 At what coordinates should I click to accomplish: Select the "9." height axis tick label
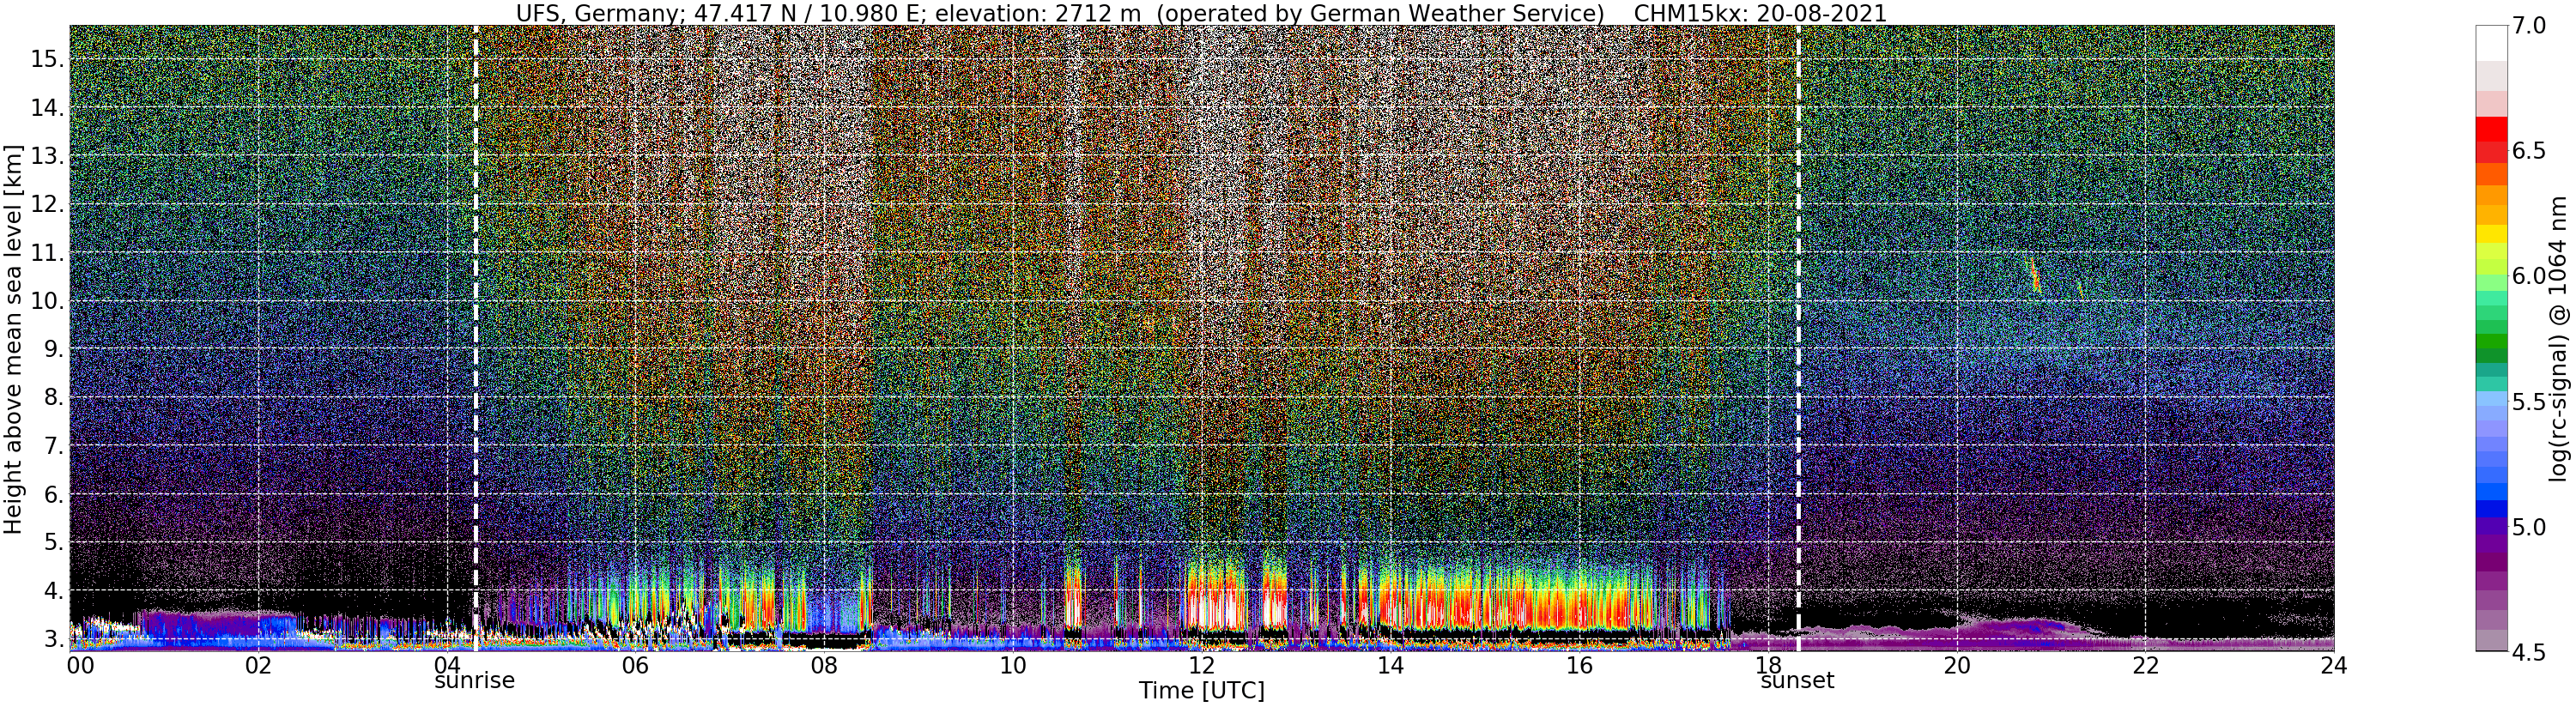pyautogui.click(x=52, y=349)
